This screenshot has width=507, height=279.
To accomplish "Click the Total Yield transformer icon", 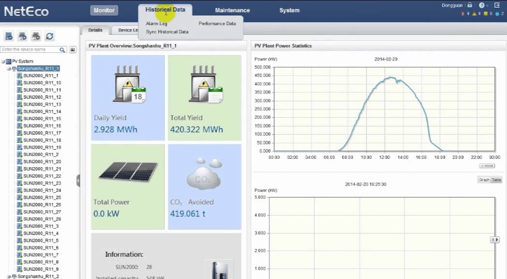I will 206,84.
